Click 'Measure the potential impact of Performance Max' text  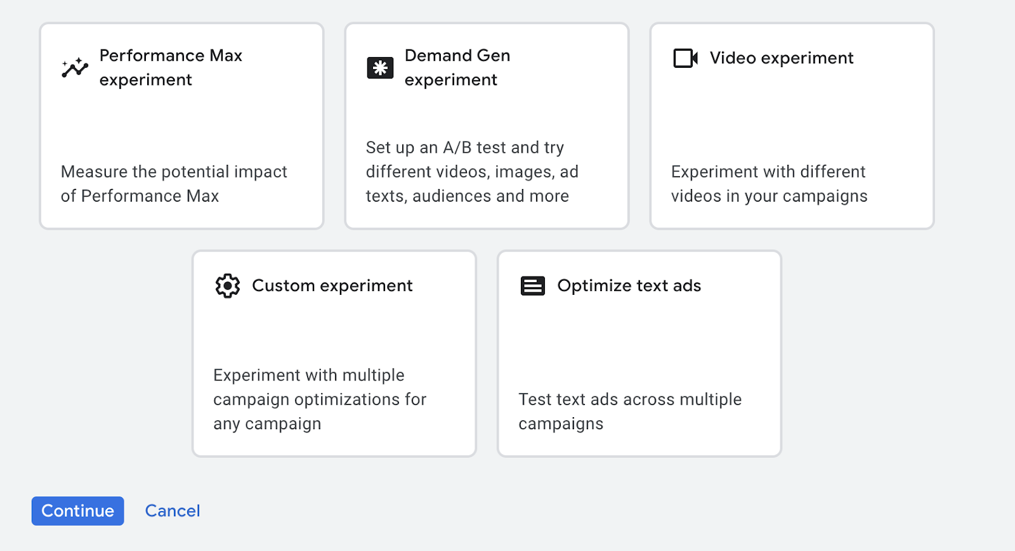point(174,184)
